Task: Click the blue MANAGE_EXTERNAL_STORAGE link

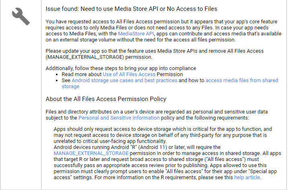Action: coord(91,153)
